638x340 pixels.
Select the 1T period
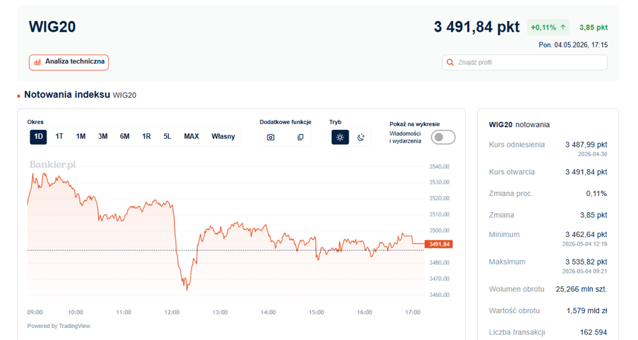[59, 137]
